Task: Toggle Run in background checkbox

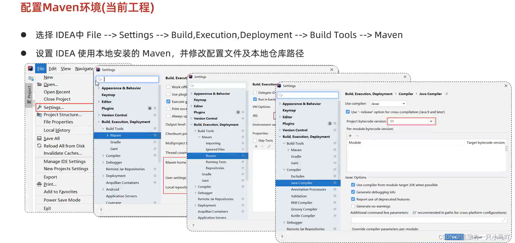Action: pyautogui.click(x=255, y=99)
